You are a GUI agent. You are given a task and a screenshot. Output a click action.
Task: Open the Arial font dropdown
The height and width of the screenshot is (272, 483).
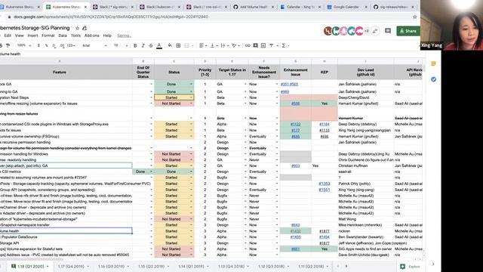pyautogui.click(x=94, y=45)
